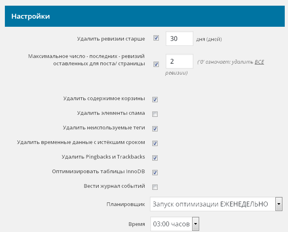Toggle 'Удалить временные данные с истёкшим сроком'

coord(155,143)
